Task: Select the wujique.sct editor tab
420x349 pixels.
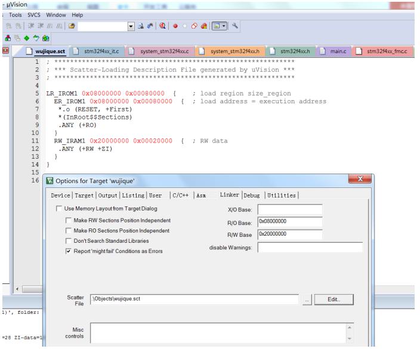Action: point(46,51)
